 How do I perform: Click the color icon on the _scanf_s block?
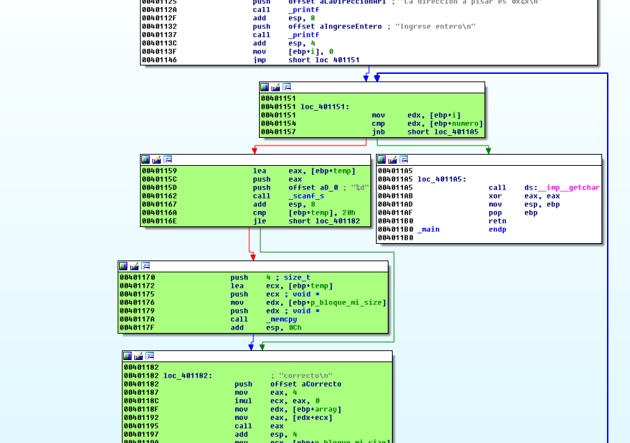click(x=145, y=160)
